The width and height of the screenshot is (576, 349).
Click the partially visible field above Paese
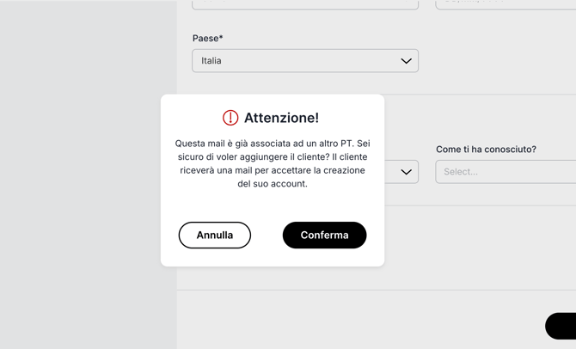coord(305,5)
